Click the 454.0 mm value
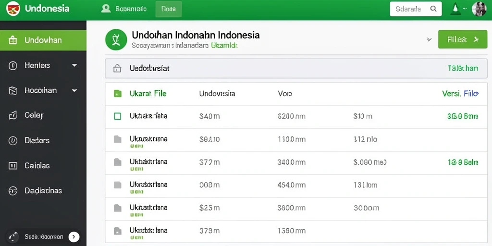This screenshot has height=246, width=492. tap(292, 185)
